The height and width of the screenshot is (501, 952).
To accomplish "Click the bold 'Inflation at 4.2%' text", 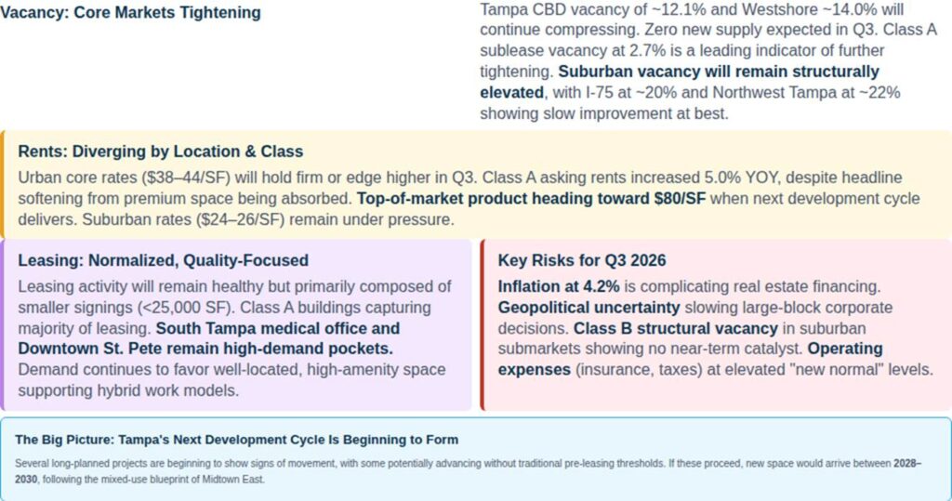I will 559,286.
